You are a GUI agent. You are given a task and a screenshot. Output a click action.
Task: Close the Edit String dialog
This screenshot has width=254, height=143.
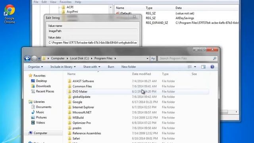134,17
